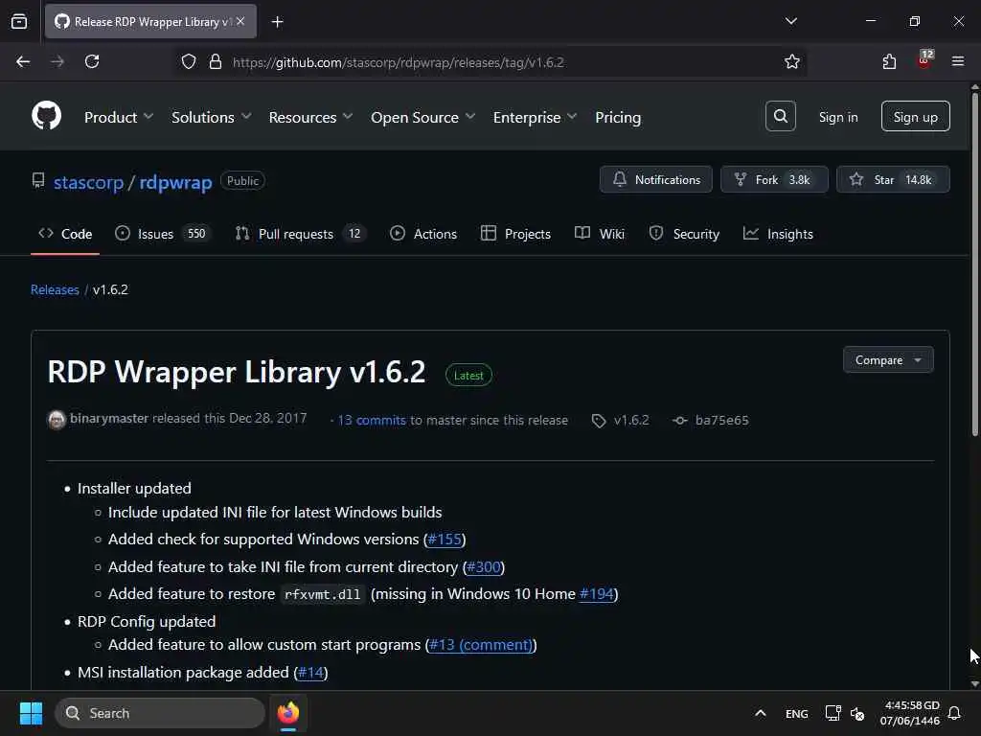The width and height of the screenshot is (981, 736).
Task: Open the Wiki tab
Action: [600, 234]
